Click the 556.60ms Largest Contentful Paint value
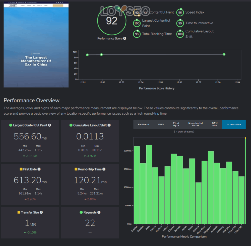Image resolution: width=251 pixels, height=246 pixels. click(x=30, y=136)
